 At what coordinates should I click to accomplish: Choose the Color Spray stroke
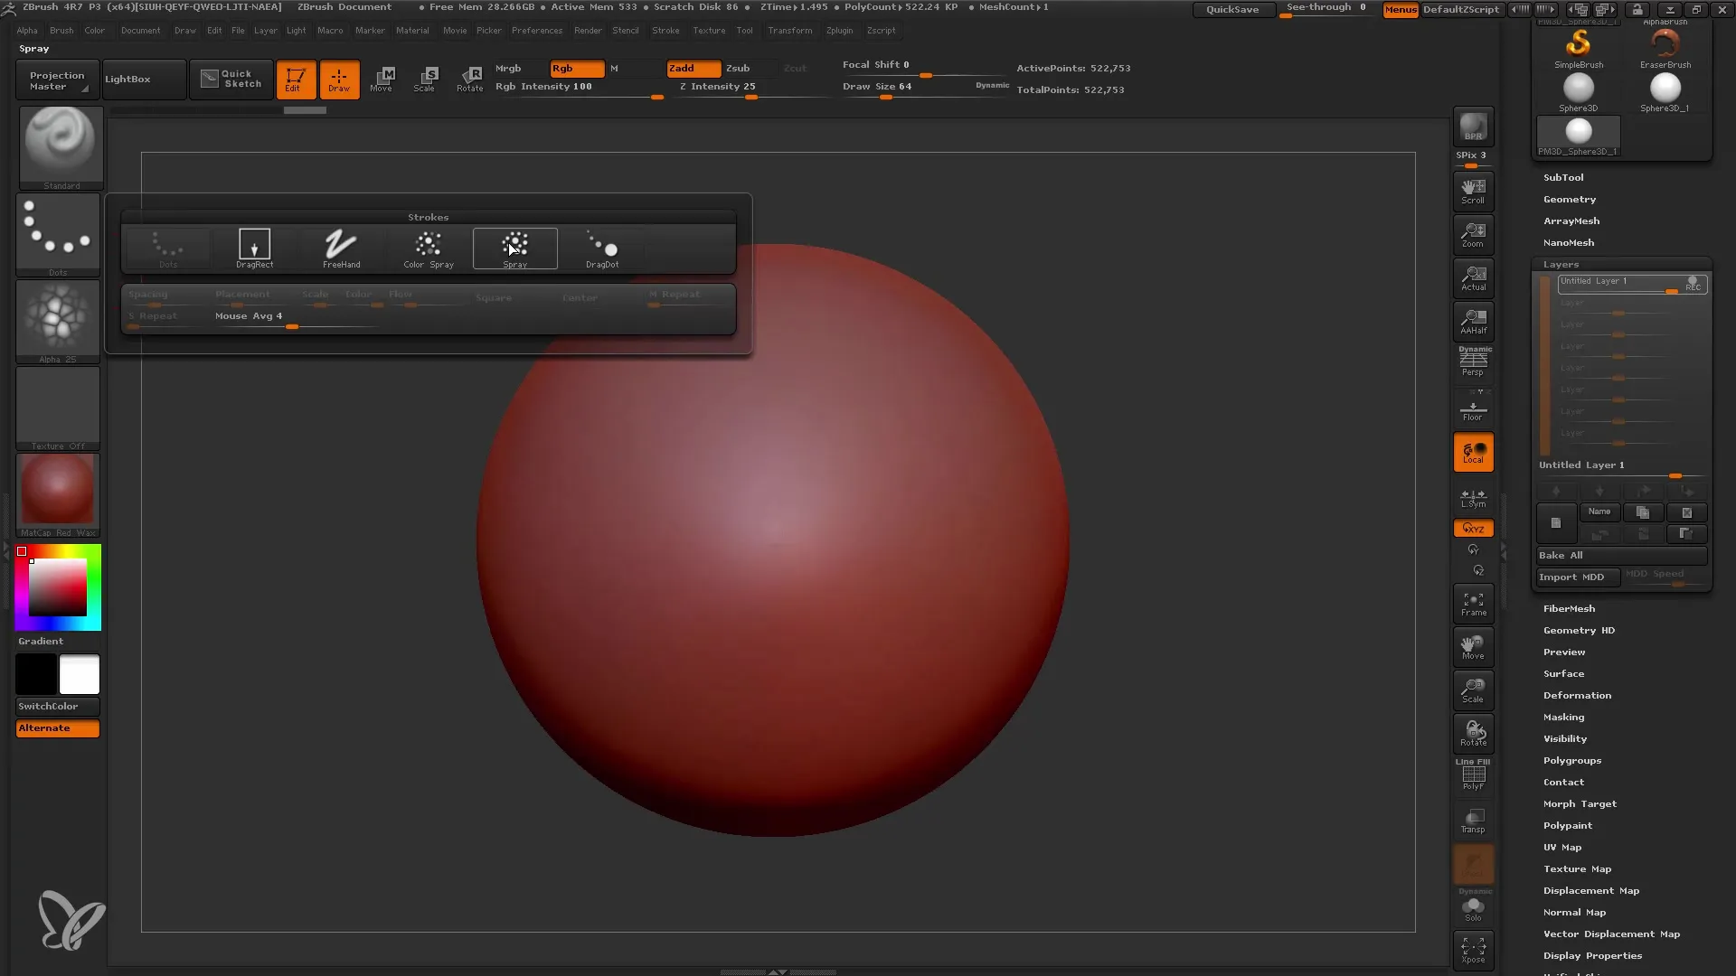click(x=428, y=249)
